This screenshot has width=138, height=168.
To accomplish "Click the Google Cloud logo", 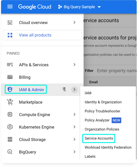I will [34, 7].
